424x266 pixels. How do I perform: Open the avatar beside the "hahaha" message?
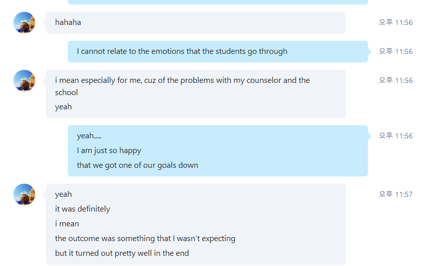(24, 23)
